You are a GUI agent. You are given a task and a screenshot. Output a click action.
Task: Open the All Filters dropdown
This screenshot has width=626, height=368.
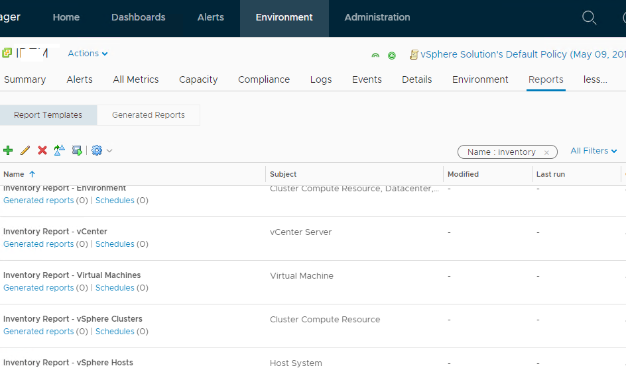[594, 151]
